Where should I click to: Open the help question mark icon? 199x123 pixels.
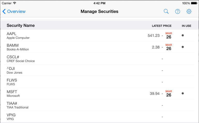[178, 11]
